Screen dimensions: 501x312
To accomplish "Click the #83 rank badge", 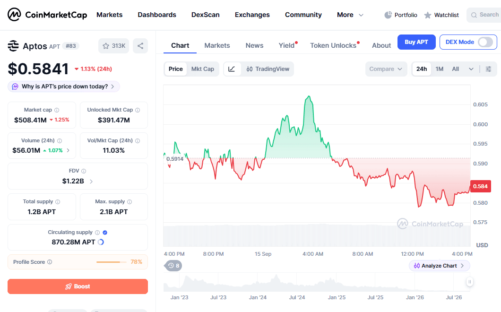I will click(70, 46).
